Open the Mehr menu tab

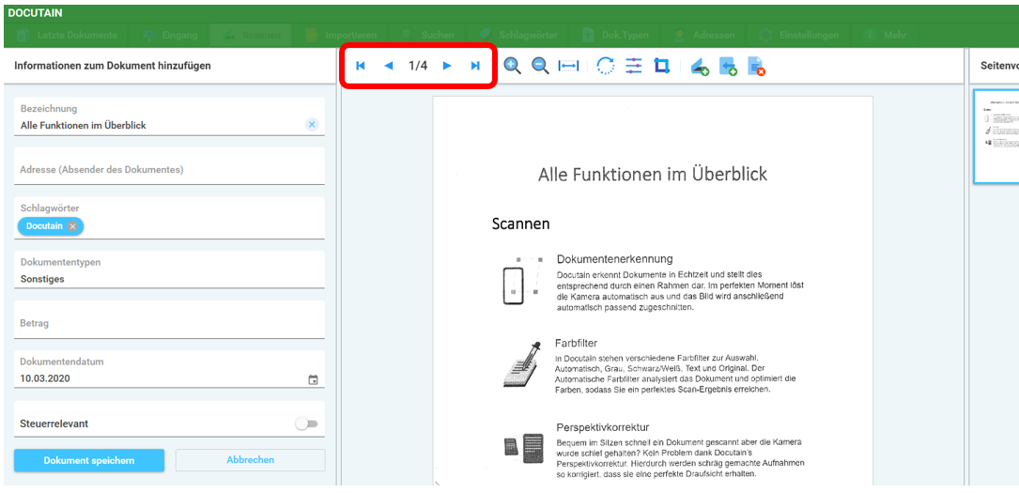(885, 35)
